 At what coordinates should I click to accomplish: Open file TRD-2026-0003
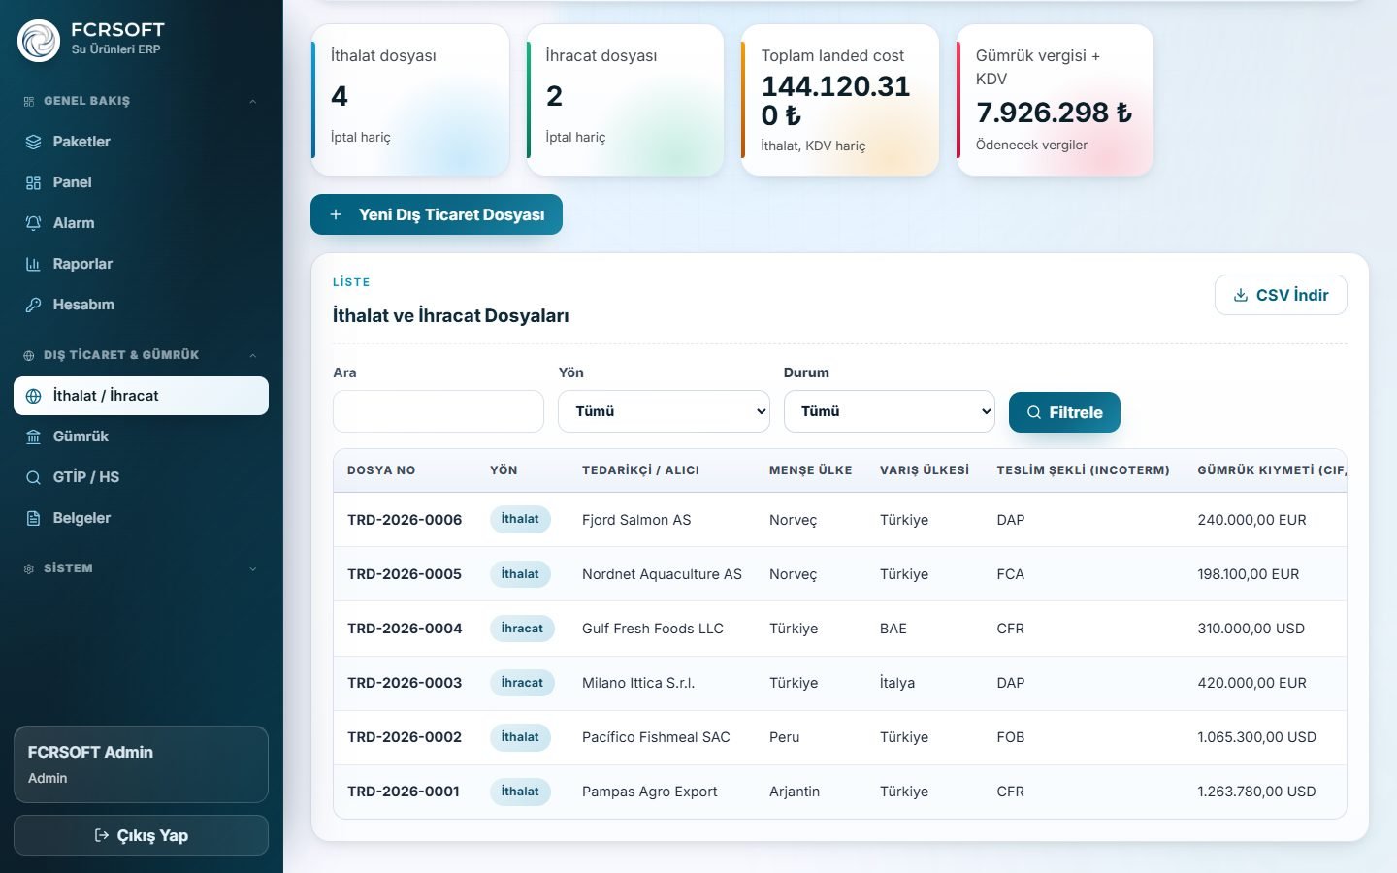click(x=405, y=683)
